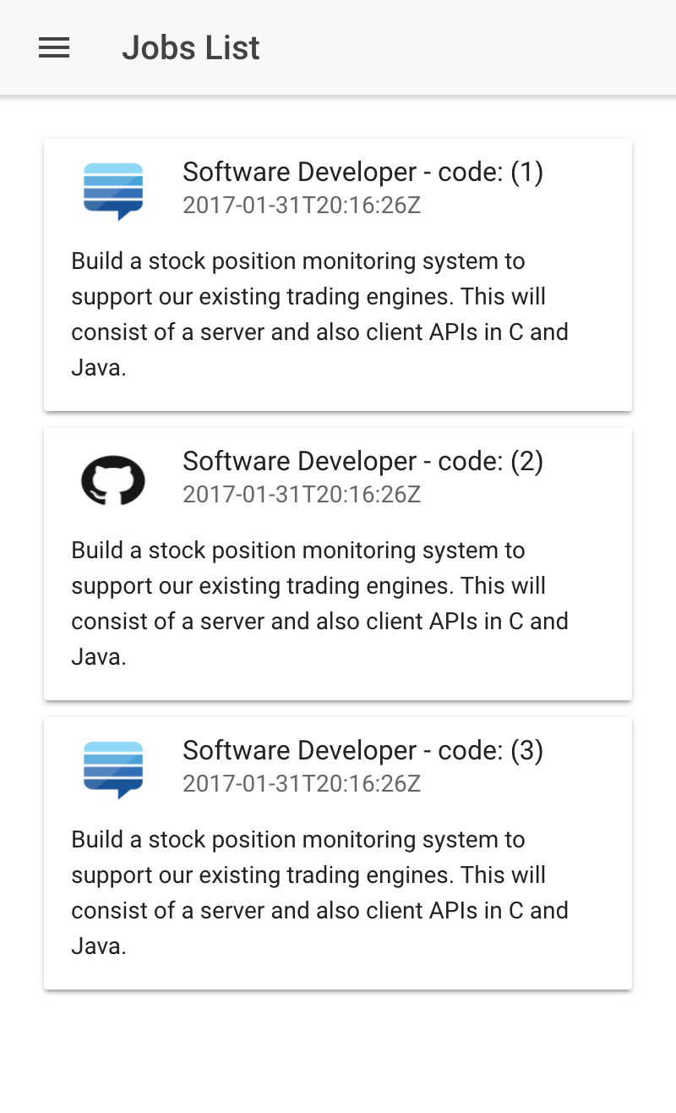This screenshot has width=676, height=1113.
Task: Select the description text of job 2
Action: (x=320, y=603)
